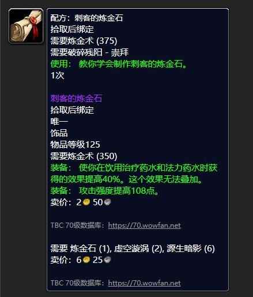Click green equip text about potion effect 40%
The width and height of the screenshot is (253, 297).
click(134, 174)
